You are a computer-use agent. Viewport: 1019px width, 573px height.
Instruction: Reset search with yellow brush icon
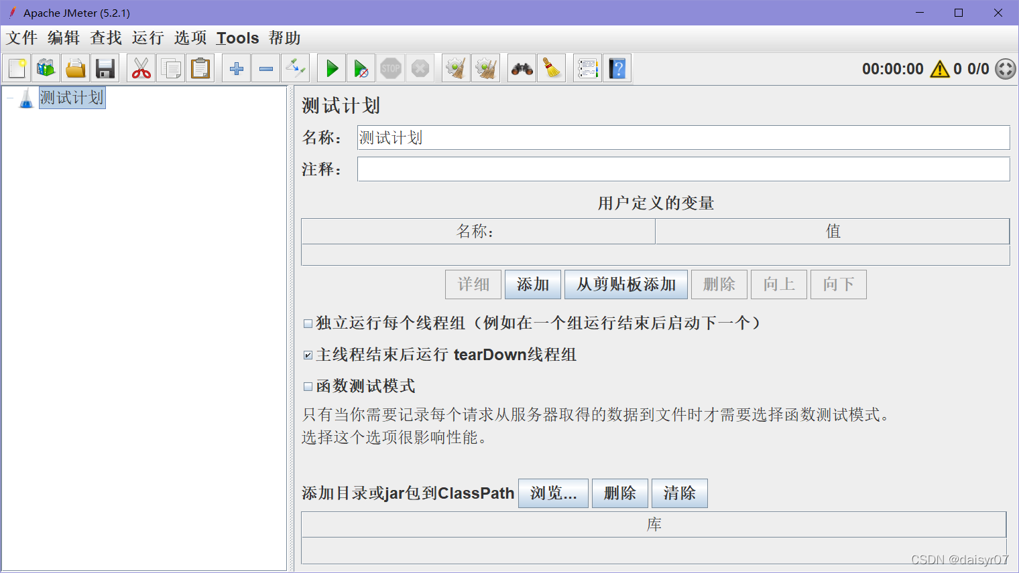click(552, 68)
